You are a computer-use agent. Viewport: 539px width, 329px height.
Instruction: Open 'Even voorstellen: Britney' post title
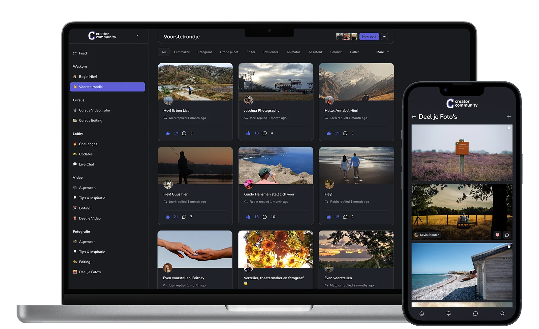(184, 278)
